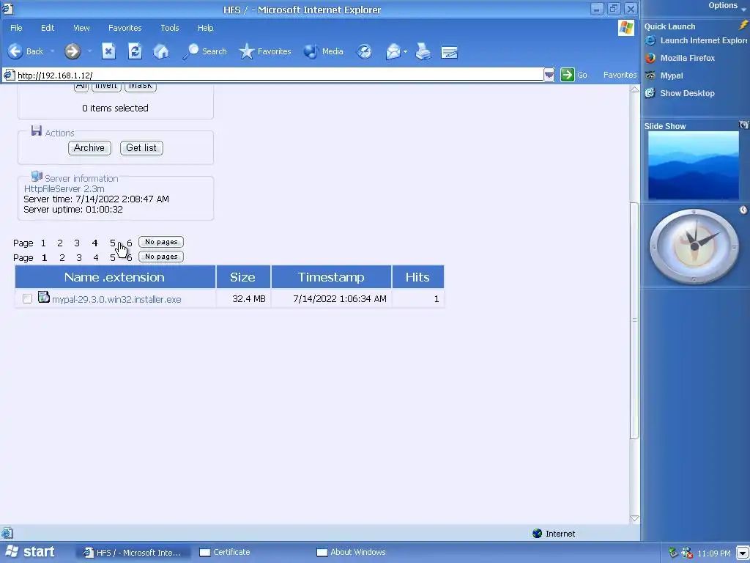Go to the Home page icon
This screenshot has width=750, height=563.
point(161,51)
